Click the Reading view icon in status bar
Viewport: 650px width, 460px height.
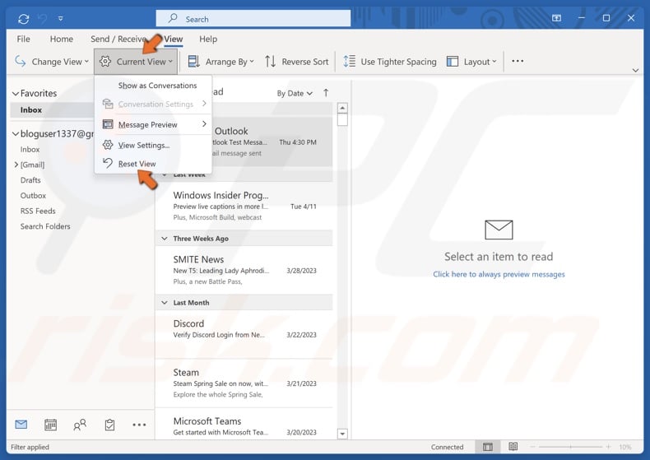pyautogui.click(x=513, y=446)
